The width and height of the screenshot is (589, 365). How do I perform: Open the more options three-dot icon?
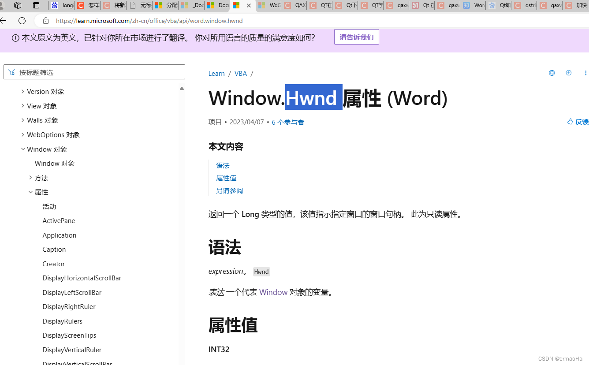point(585,73)
